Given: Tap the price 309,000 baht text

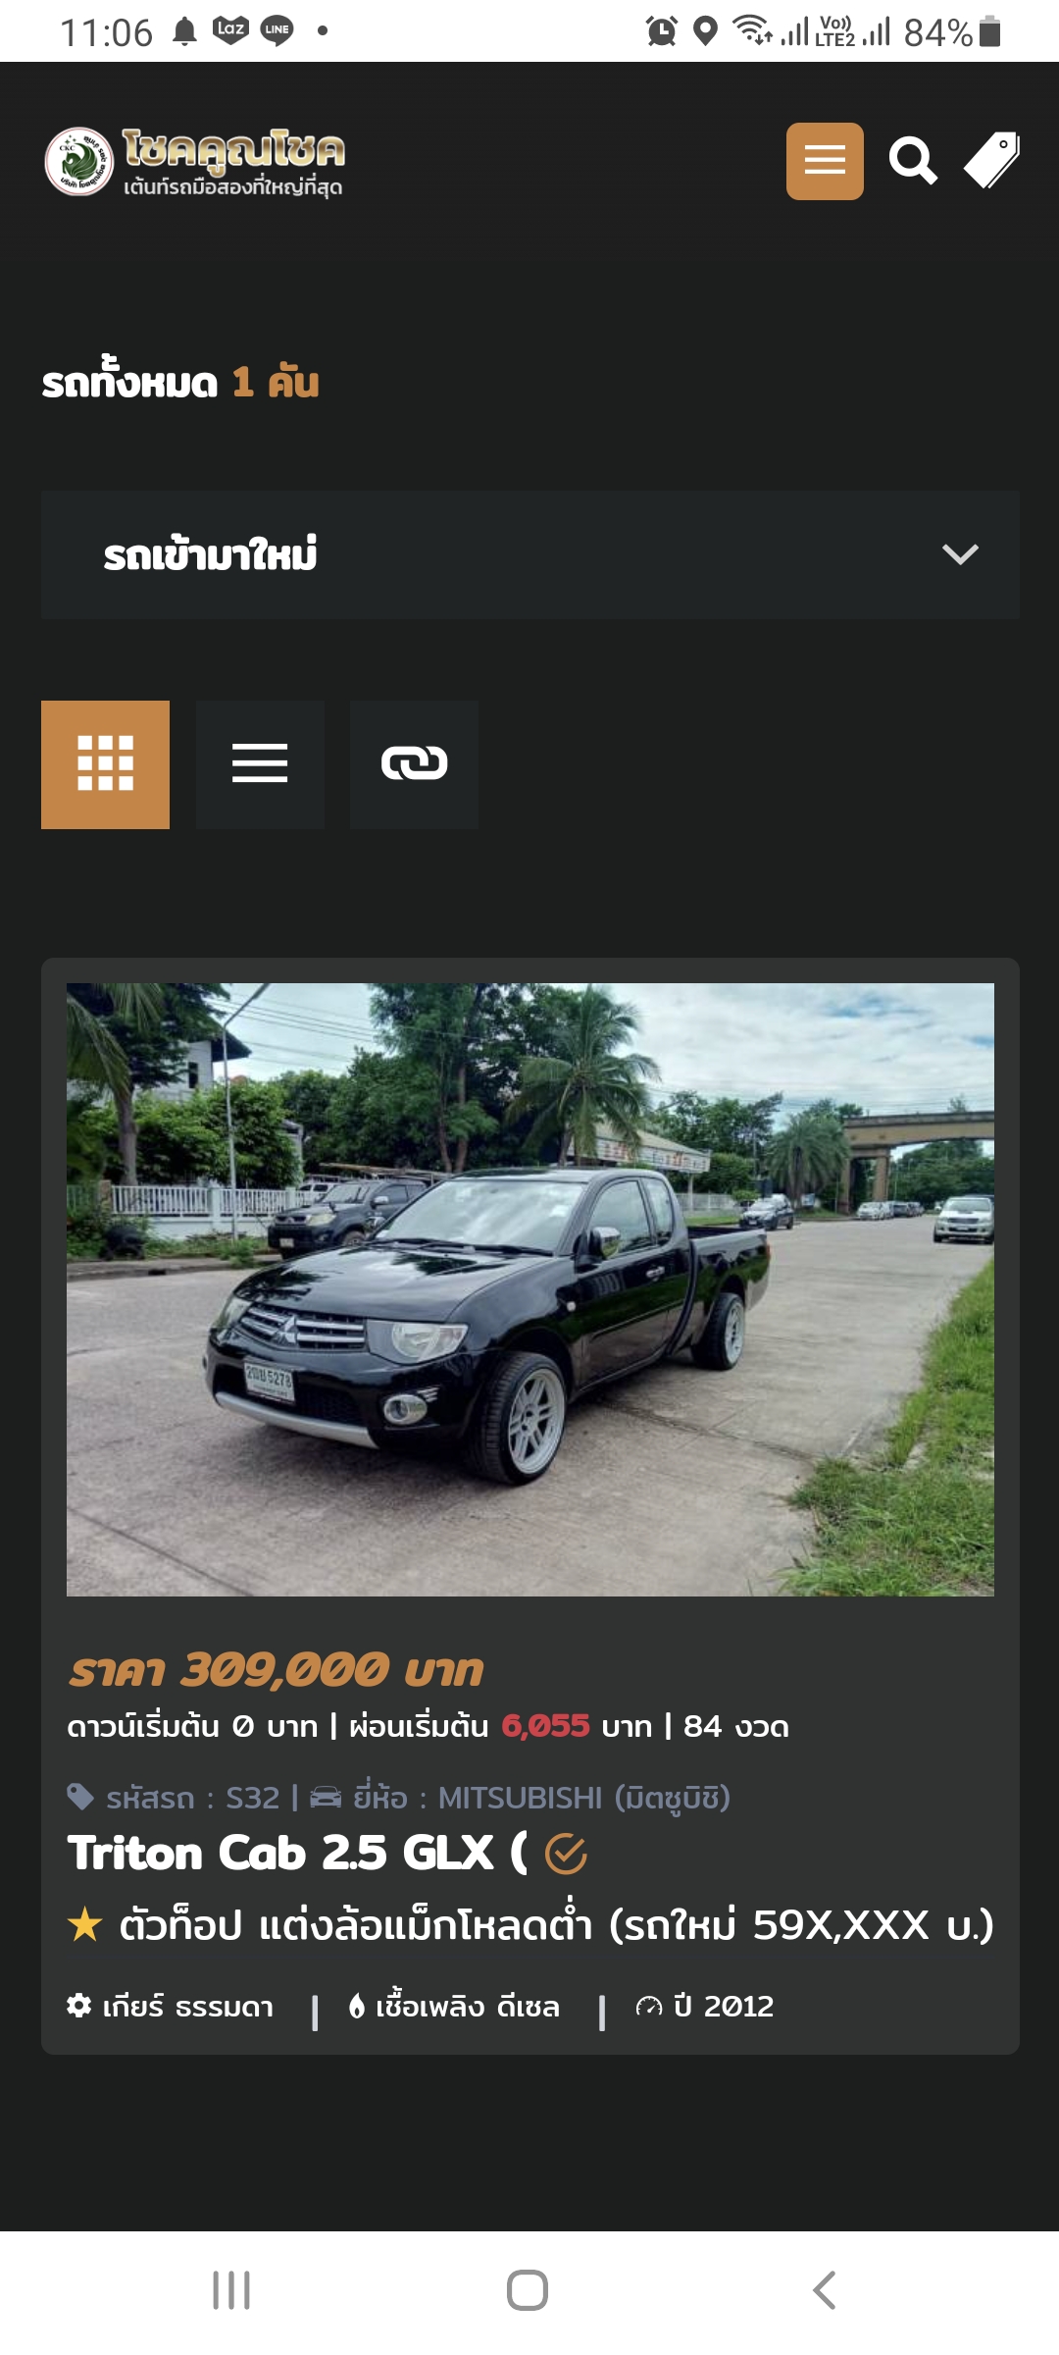Looking at the screenshot, I should (x=276, y=1670).
